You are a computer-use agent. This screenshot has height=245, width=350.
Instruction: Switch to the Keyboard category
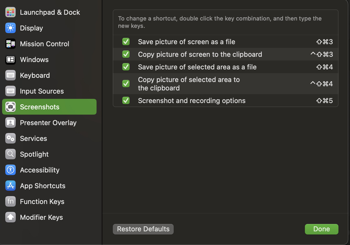[35, 75]
